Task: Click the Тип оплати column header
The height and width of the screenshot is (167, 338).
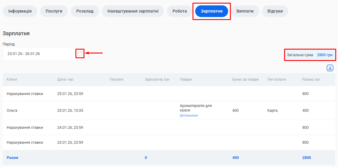Action: (x=276, y=79)
